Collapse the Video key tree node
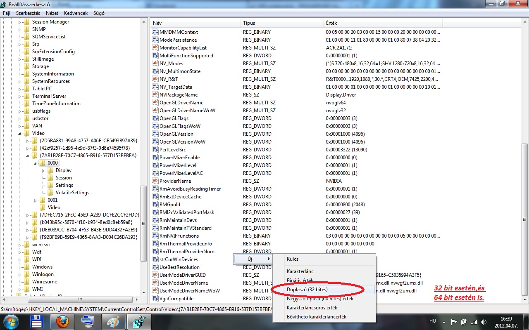Screen dimensions: 529x330 [19, 133]
